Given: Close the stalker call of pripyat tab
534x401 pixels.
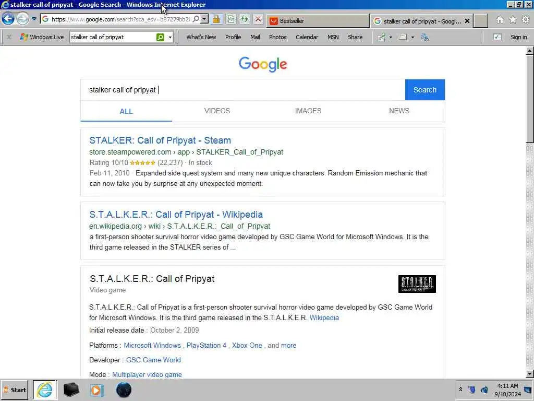Looking at the screenshot, I should 467,21.
